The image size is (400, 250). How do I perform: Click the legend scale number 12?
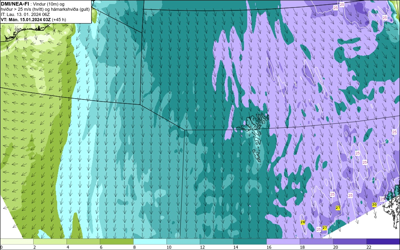pyautogui.click(x=202, y=247)
